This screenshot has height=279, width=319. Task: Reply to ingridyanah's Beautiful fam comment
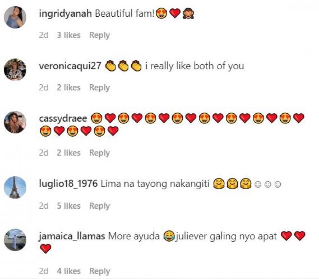(x=99, y=35)
